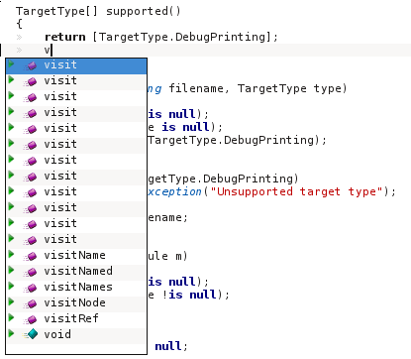Click the purple method icon beside visitRef
Viewport: 411px width, 359px height.
pos(31,319)
